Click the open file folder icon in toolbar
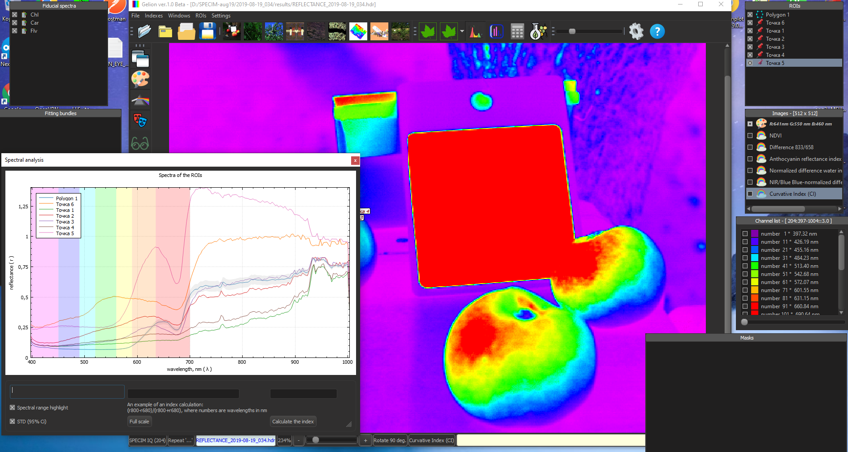The width and height of the screenshot is (848, 452). tap(144, 31)
